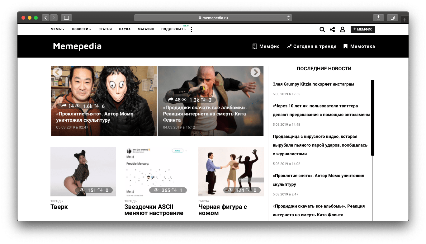Click the Мемотека bookmark icon
Viewport: 426px width, 244px height.
[345, 46]
